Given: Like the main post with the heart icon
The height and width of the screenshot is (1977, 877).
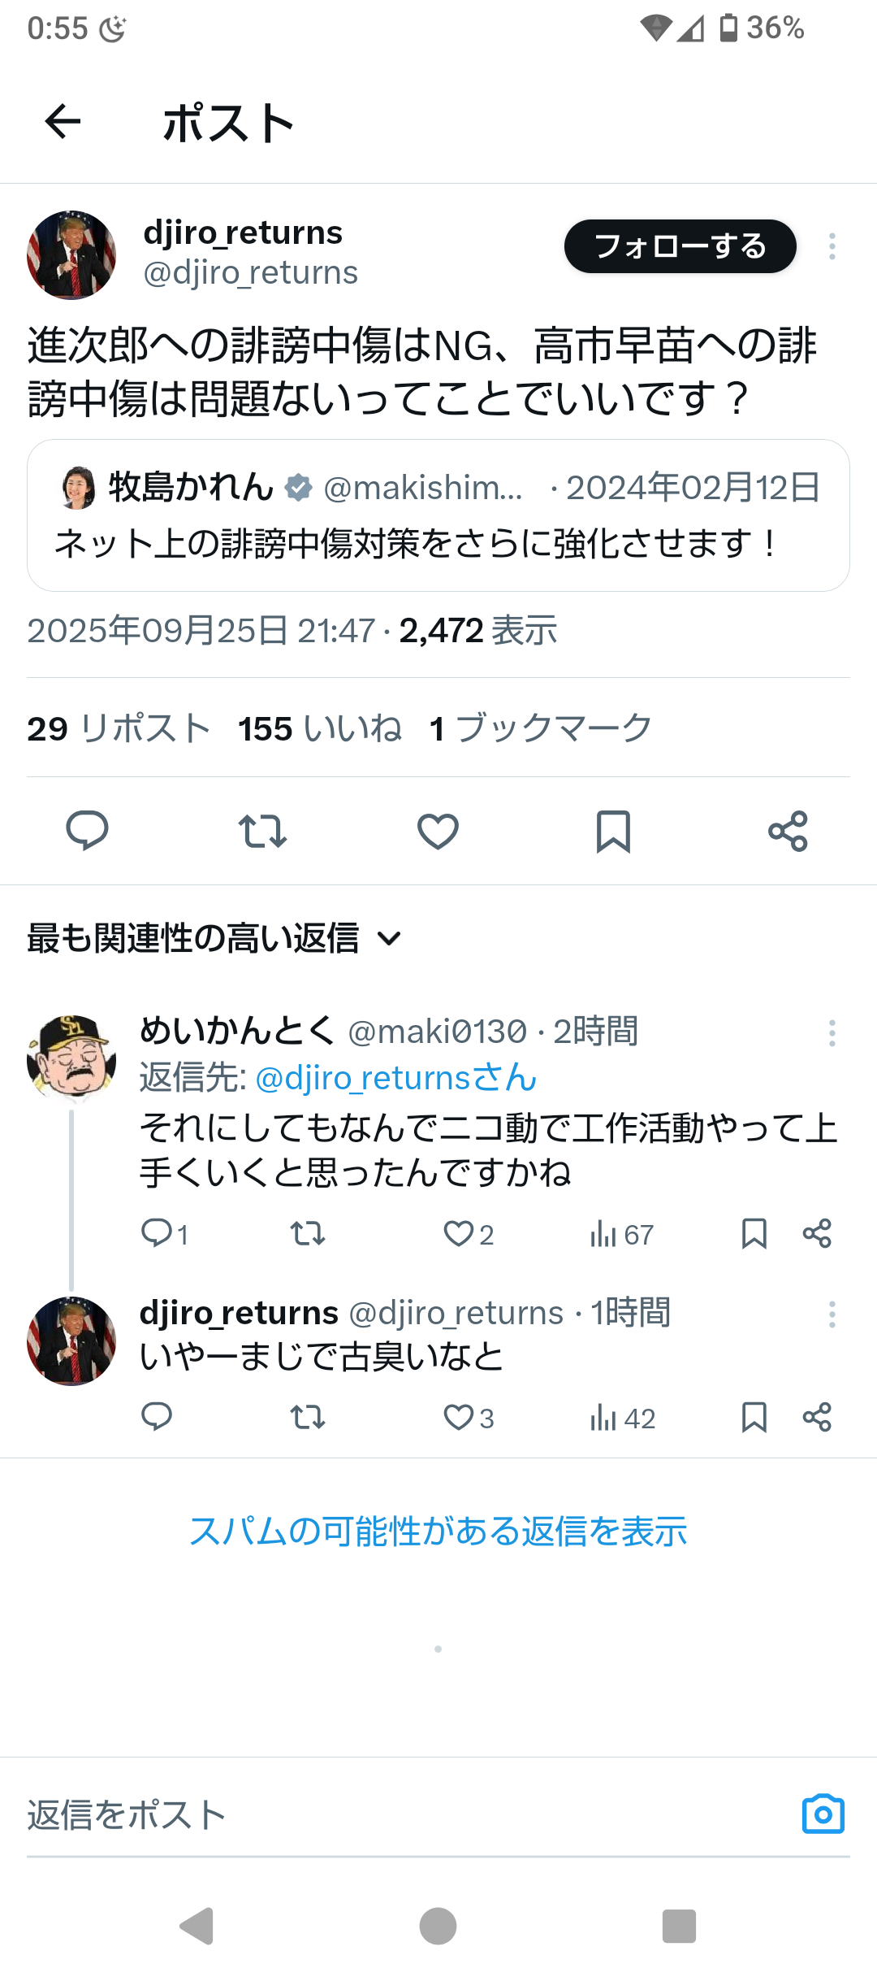Looking at the screenshot, I should [438, 831].
